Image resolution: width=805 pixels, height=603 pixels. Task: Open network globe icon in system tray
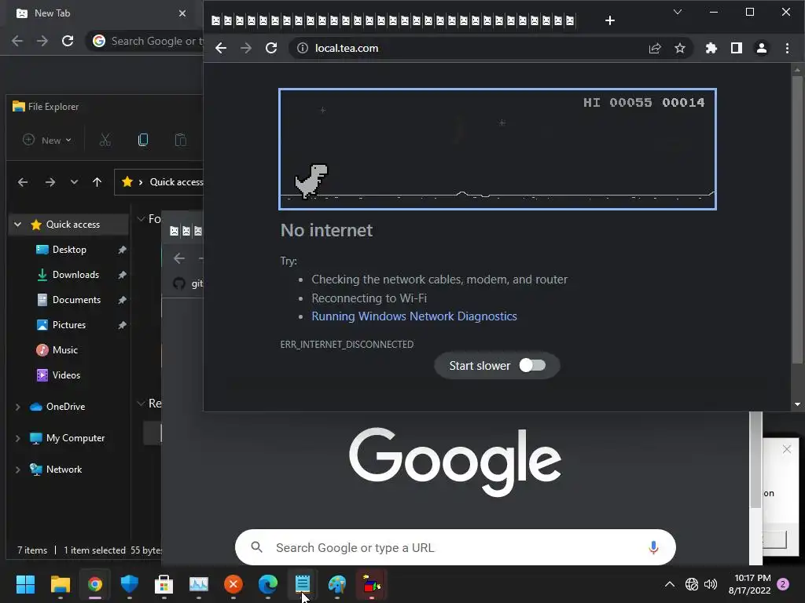coord(692,584)
